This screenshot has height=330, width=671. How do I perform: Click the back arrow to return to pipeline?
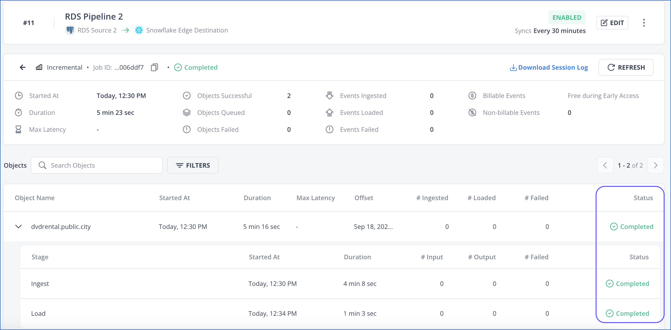tap(23, 67)
